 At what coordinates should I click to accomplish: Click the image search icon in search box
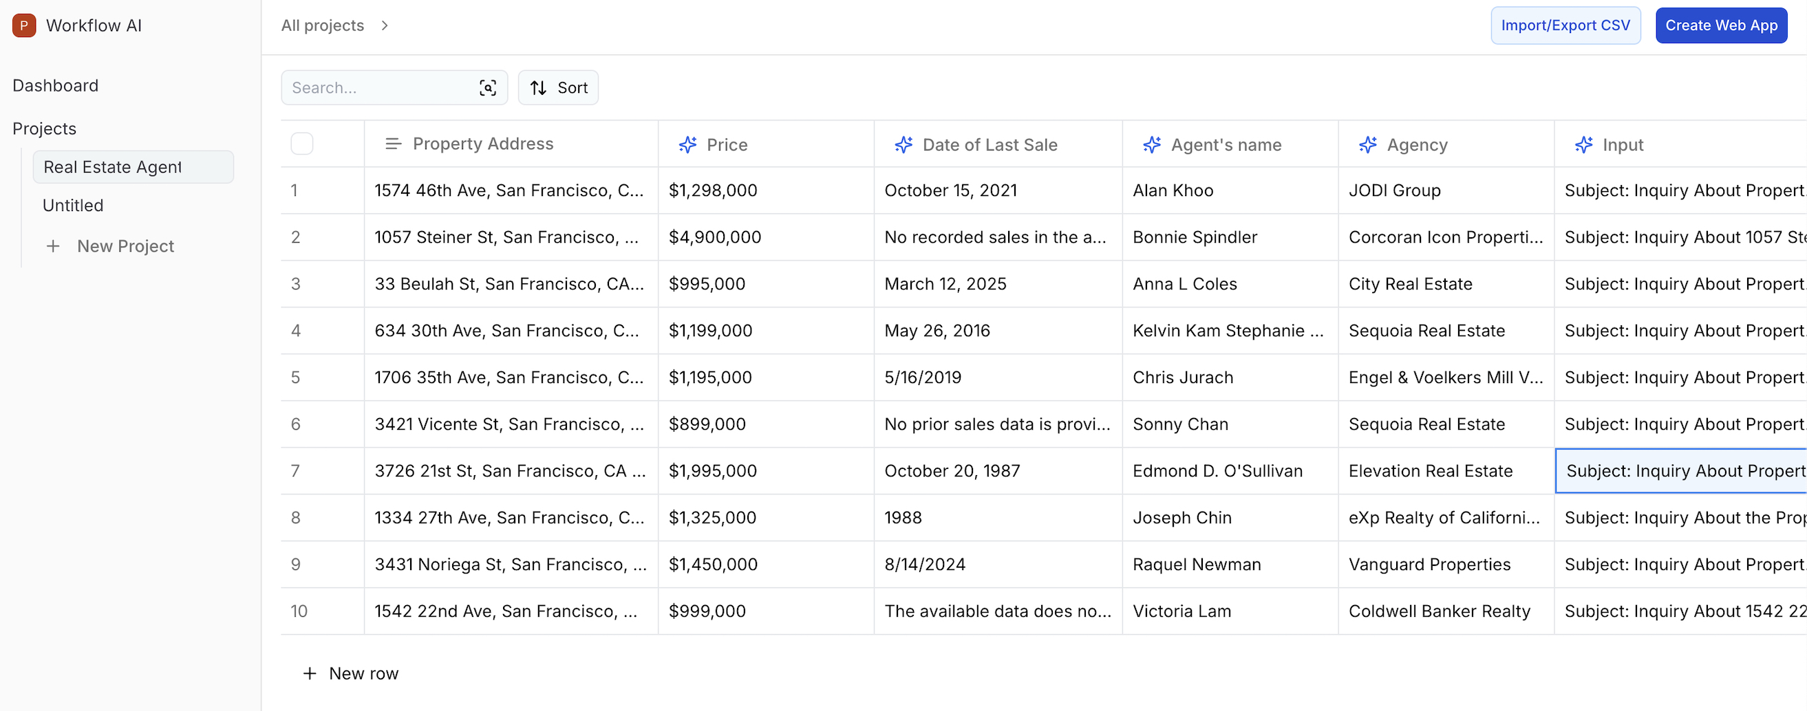pyautogui.click(x=487, y=87)
